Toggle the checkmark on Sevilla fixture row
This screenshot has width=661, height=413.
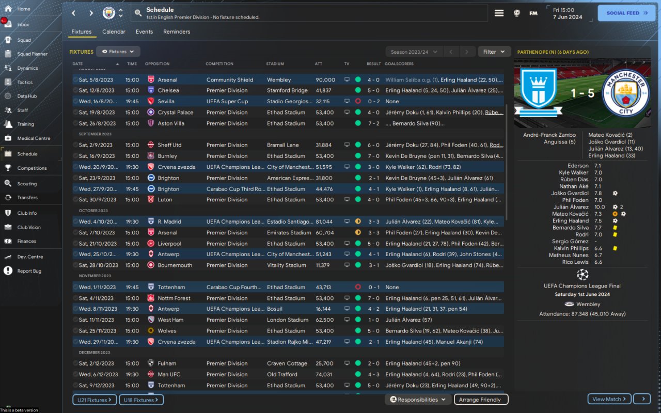tap(75, 102)
